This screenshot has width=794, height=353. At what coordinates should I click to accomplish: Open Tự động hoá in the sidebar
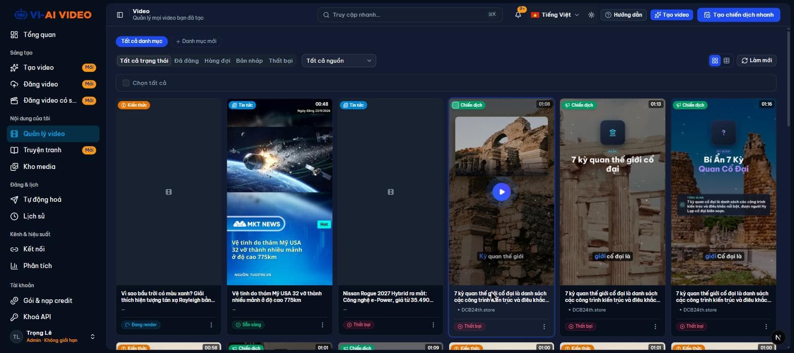pyautogui.click(x=53, y=199)
